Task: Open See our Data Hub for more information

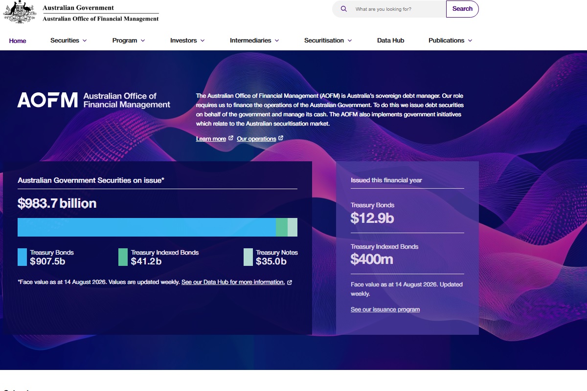Action: [233, 282]
